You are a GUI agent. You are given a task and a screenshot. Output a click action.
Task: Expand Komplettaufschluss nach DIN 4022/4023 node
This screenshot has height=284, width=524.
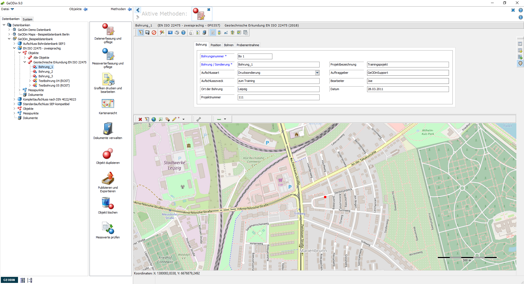(14, 99)
